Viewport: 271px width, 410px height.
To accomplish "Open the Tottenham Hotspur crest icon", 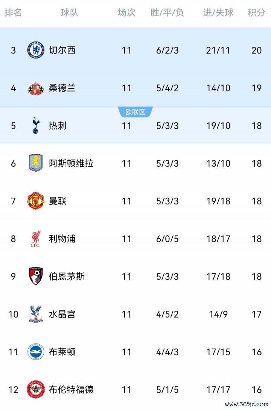I will tap(36, 126).
